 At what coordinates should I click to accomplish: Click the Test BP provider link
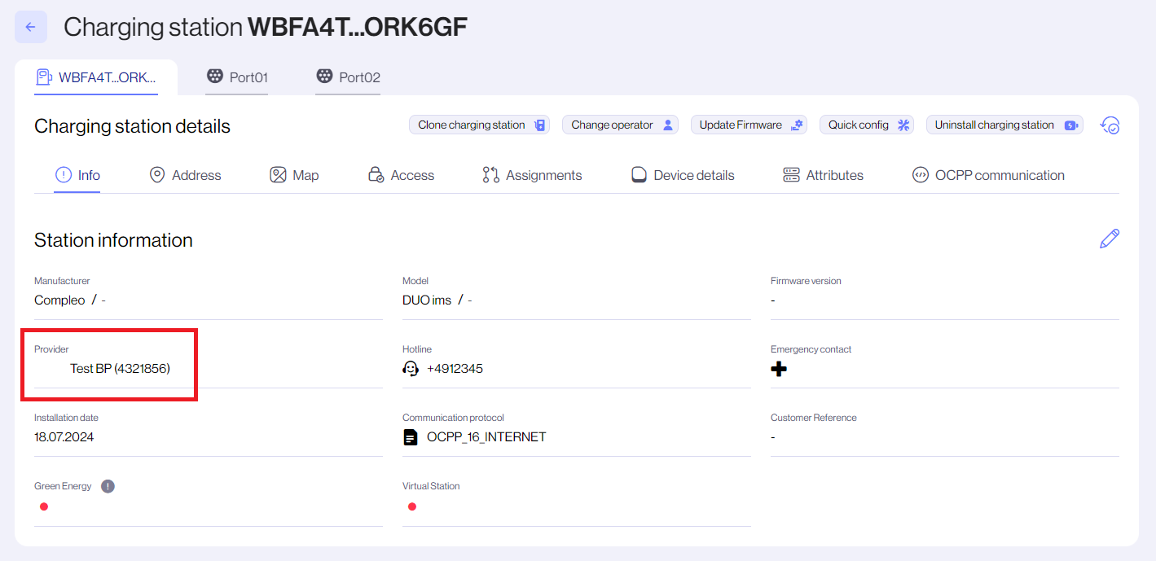point(120,369)
